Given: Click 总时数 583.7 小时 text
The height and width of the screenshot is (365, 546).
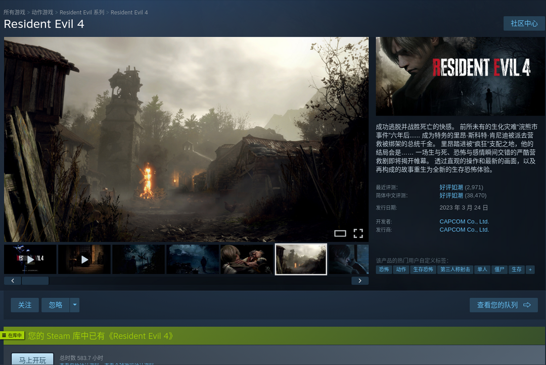Looking at the screenshot, I should (x=81, y=358).
